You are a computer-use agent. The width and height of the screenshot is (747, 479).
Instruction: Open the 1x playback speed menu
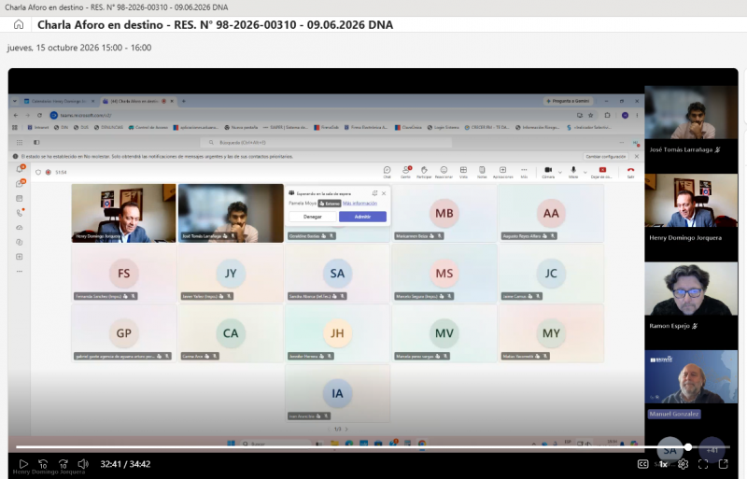[x=663, y=464]
